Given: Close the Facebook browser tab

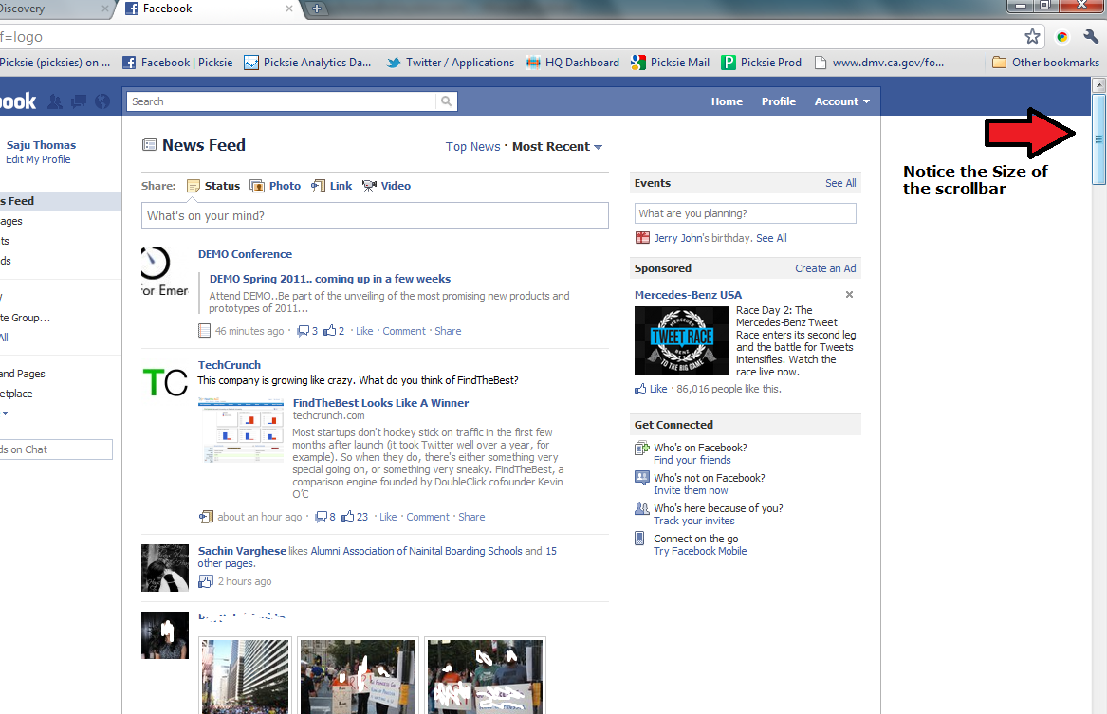Looking at the screenshot, I should point(288,9).
